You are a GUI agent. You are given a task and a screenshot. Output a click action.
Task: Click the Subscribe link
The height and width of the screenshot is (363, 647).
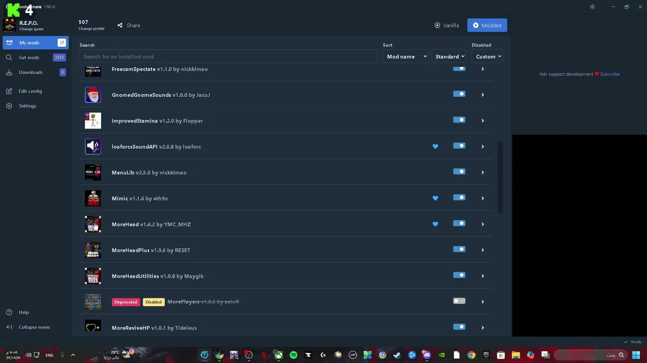point(610,74)
